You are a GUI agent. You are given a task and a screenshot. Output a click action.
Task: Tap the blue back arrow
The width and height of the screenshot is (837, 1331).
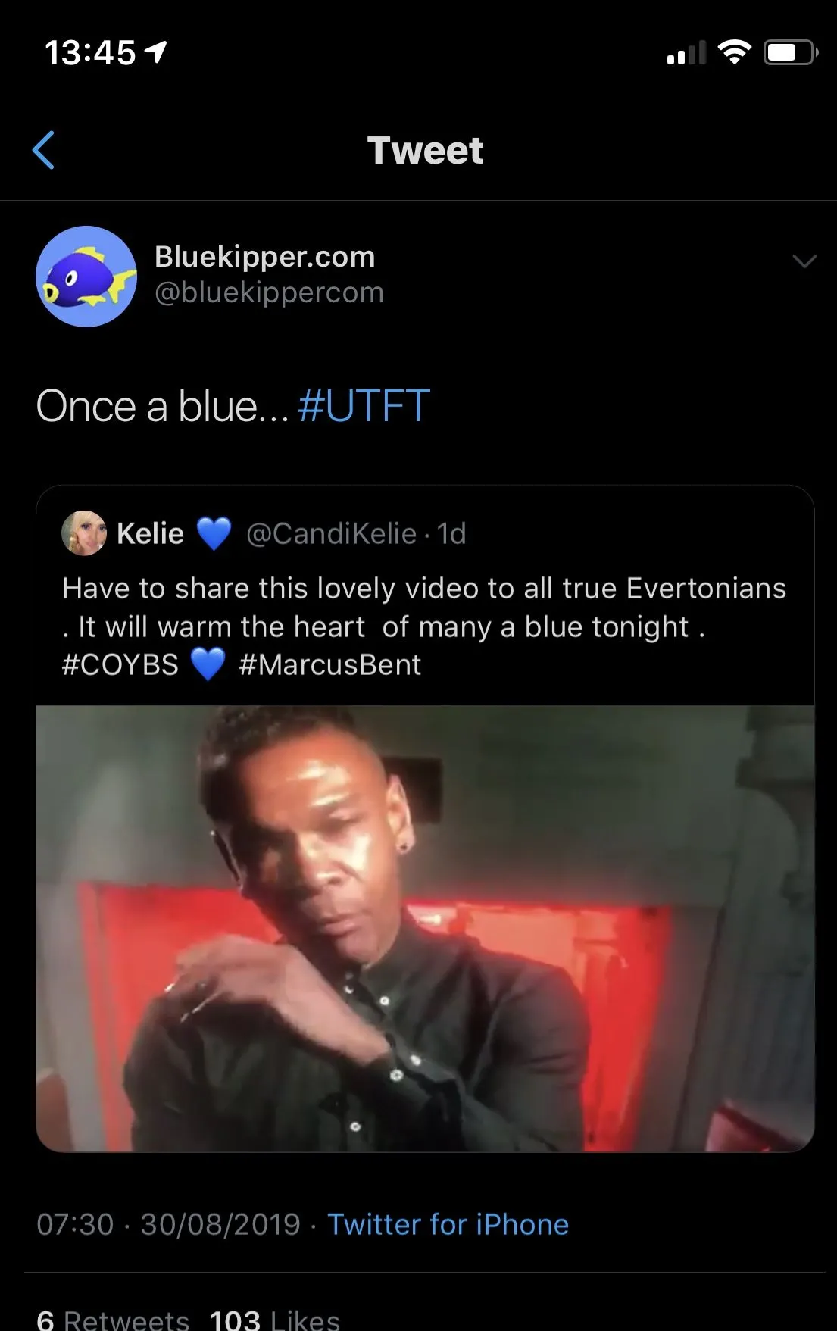pyautogui.click(x=44, y=150)
